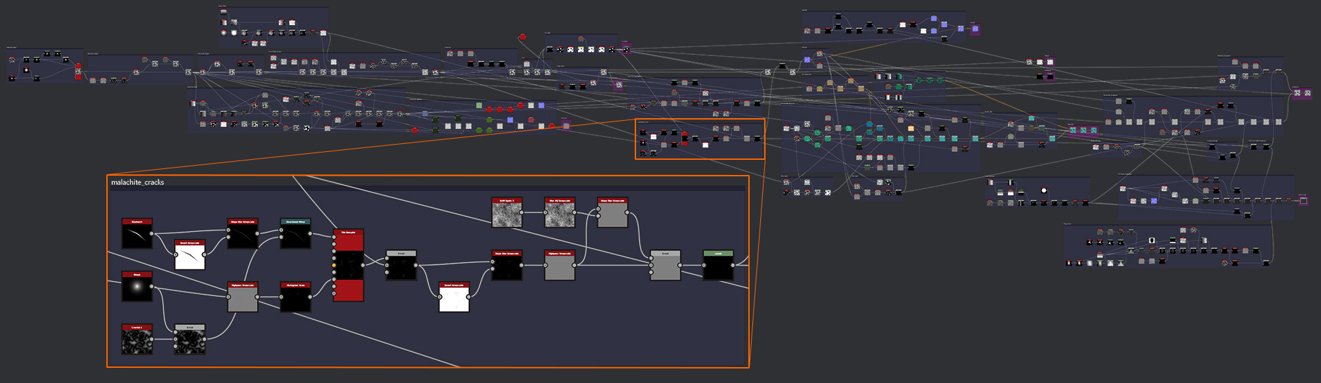Click the Histogram Scan output connector
The height and width of the screenshot is (383, 1321).
tap(310, 297)
